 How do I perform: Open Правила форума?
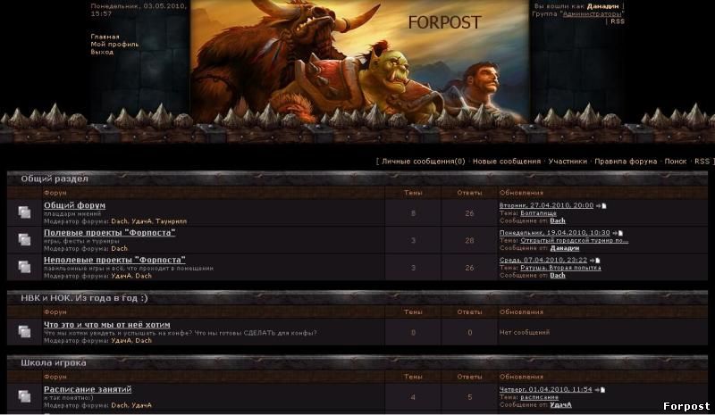pyautogui.click(x=626, y=162)
